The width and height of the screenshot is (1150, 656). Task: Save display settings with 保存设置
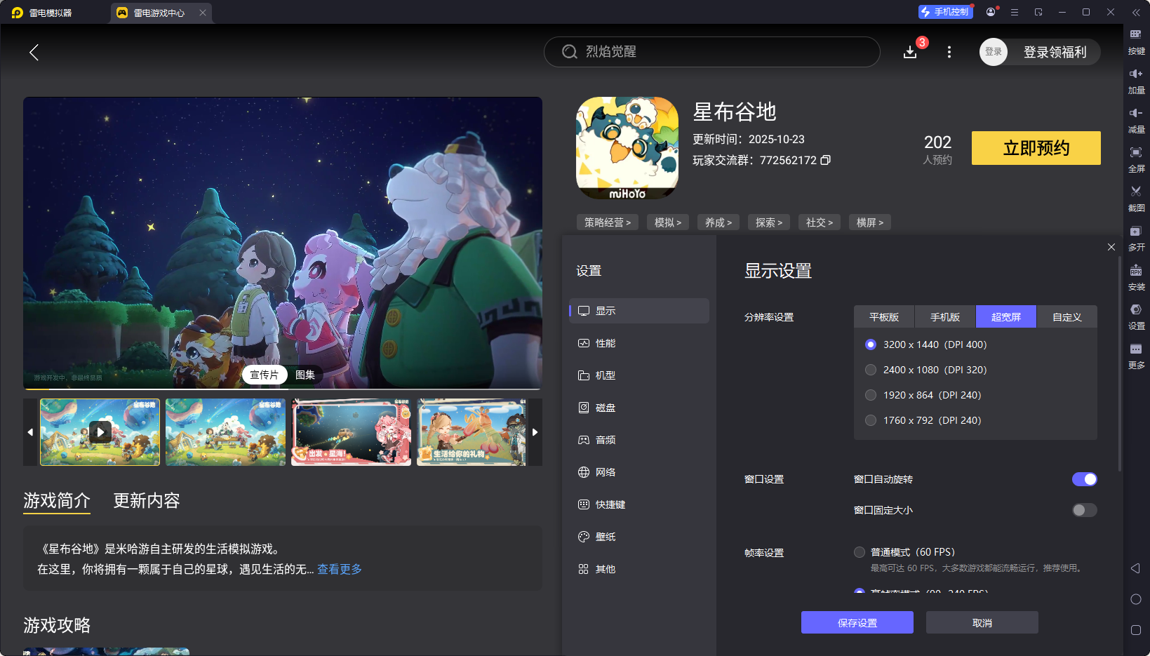857,622
